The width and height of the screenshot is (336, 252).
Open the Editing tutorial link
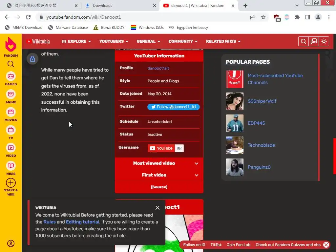(x=82, y=222)
